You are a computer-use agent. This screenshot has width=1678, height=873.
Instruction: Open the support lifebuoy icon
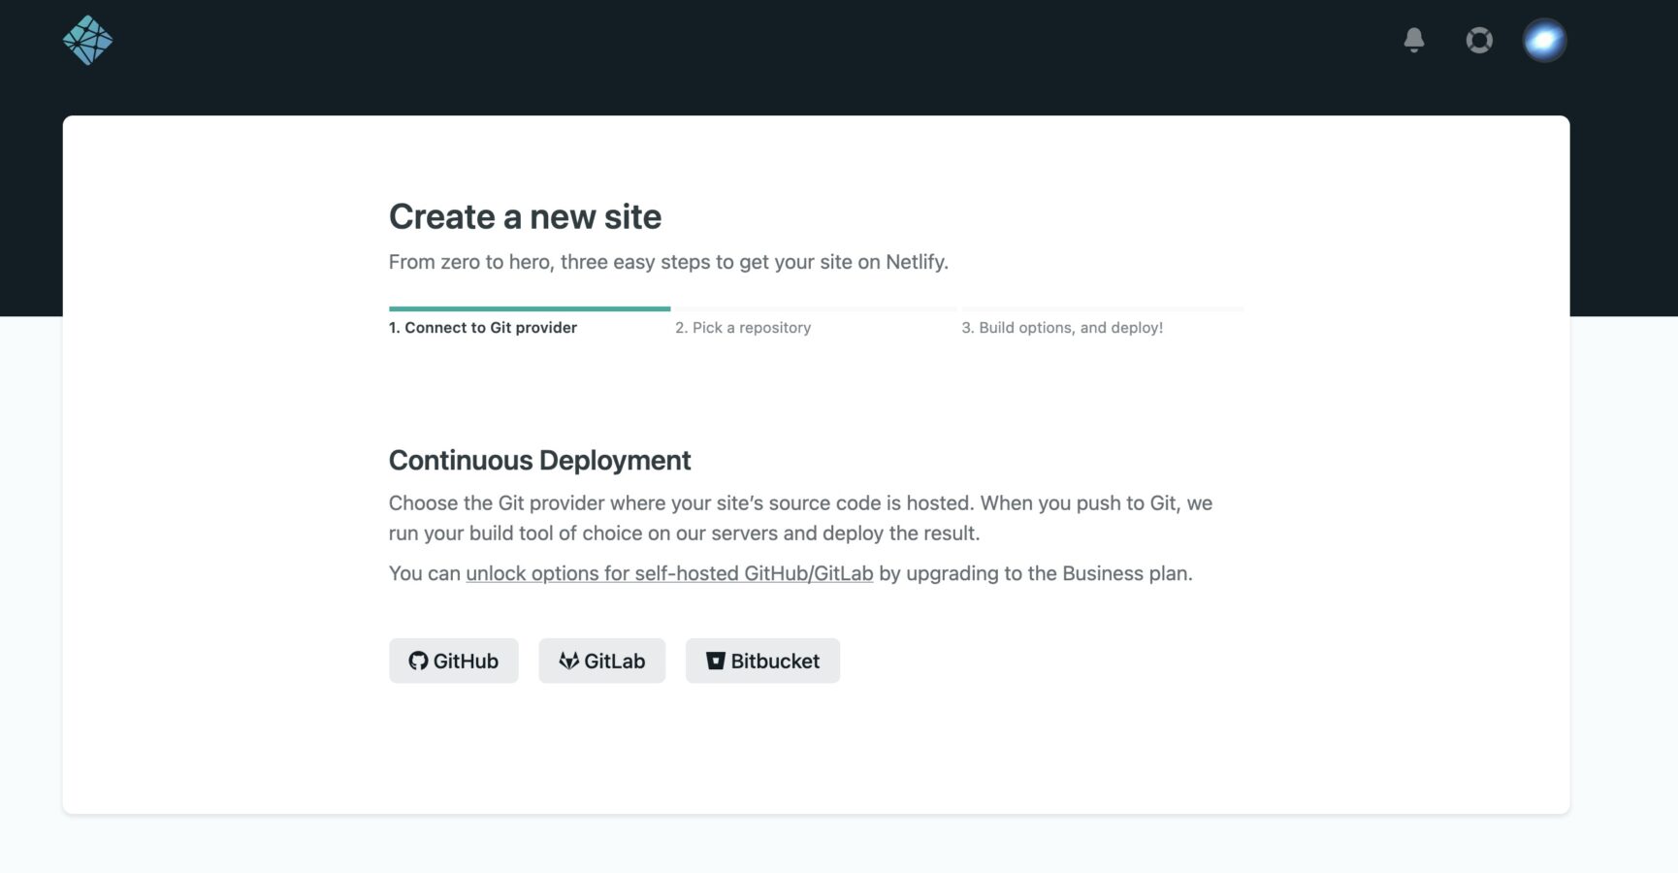(x=1479, y=40)
